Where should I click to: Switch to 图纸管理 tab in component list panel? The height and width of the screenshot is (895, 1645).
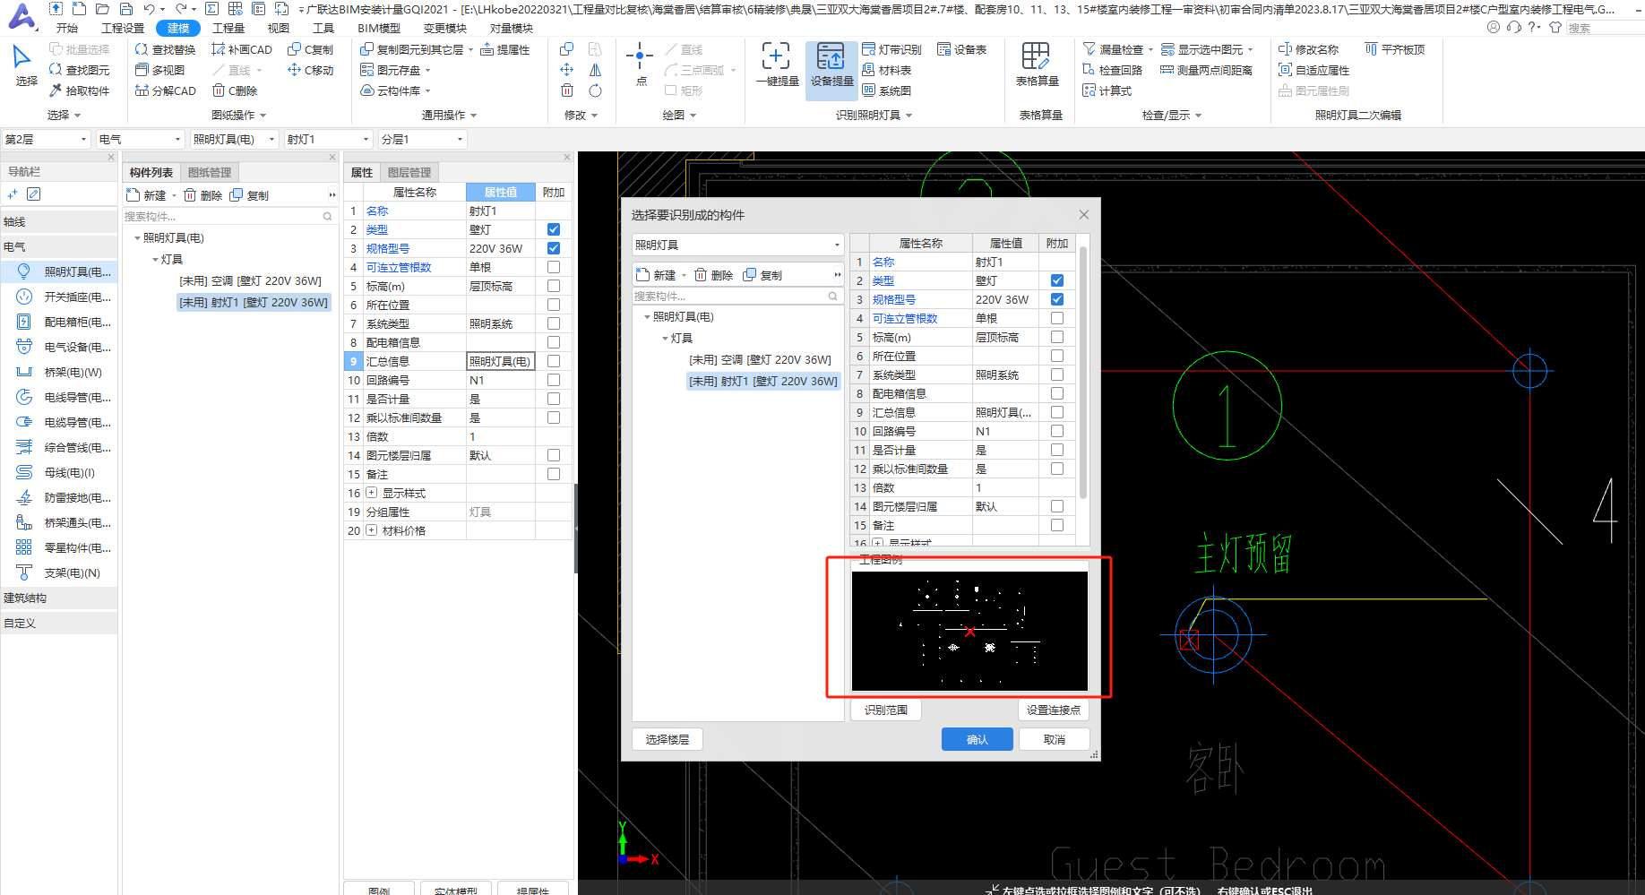coord(210,172)
